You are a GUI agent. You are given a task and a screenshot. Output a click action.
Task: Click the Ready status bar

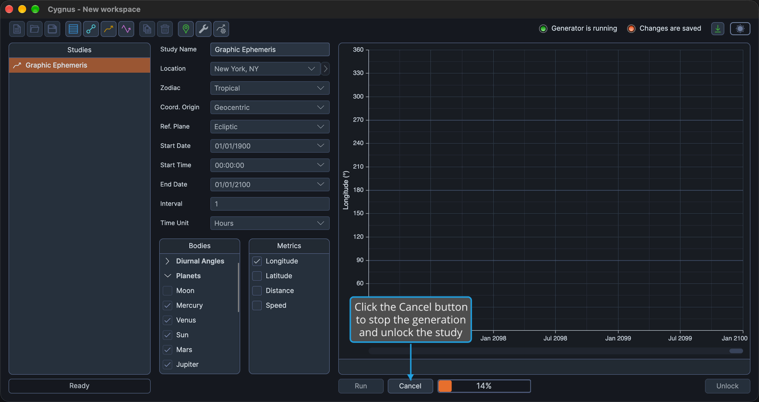(80, 386)
